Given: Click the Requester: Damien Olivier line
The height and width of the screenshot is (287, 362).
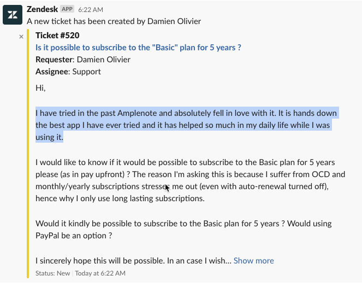Looking at the screenshot, I should pyautogui.click(x=83, y=60).
